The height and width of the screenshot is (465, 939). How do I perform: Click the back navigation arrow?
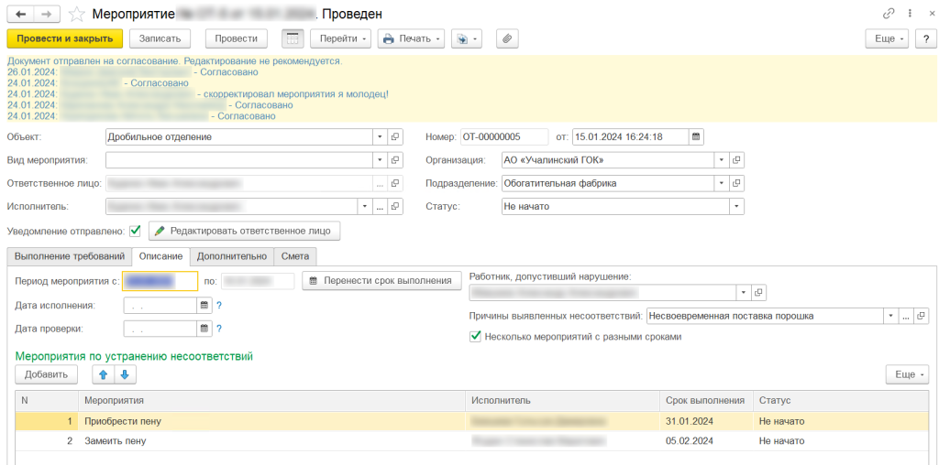20,14
